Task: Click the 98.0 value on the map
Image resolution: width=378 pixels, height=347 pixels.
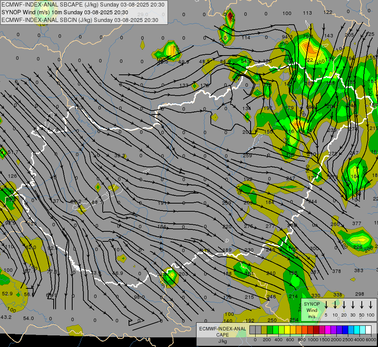Action: 139,297
